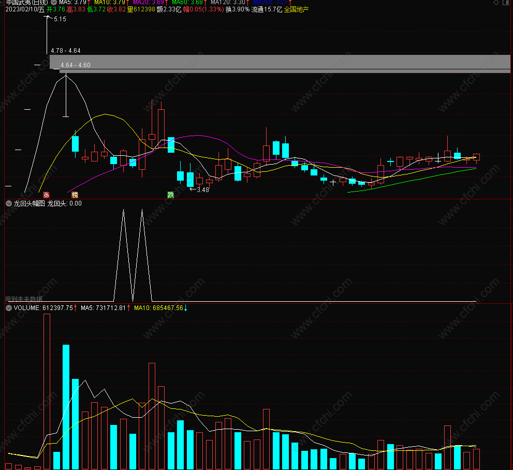Viewport: 513px width, 470px height.
Task: Click the 流通15.7亿 float value
Action: 267,9
